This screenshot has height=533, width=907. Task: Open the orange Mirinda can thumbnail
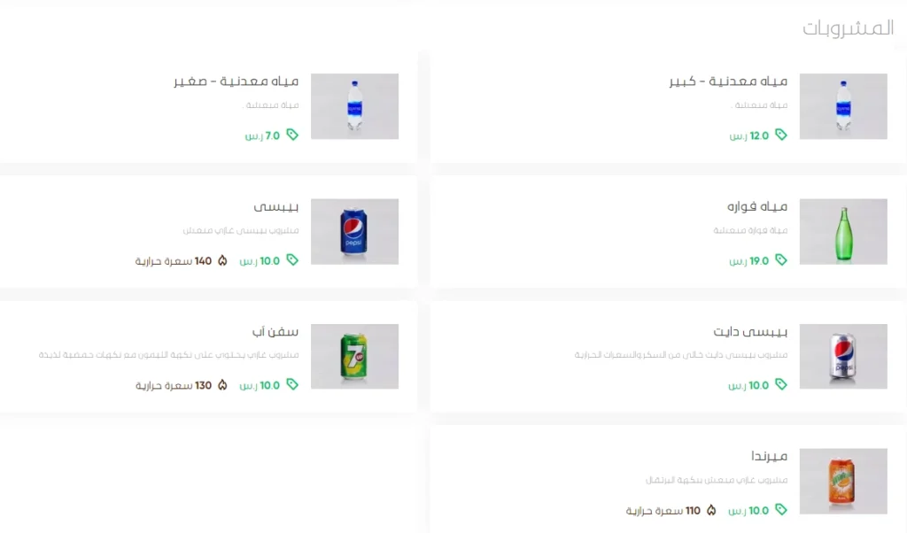click(x=843, y=481)
